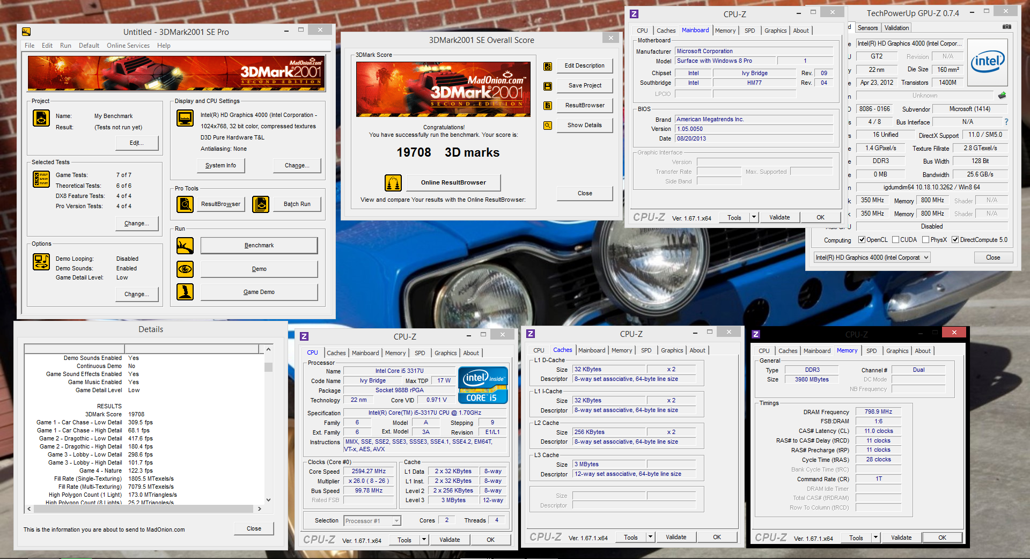
Task: Switch to Validation tab in GPU-Z
Action: coord(896,28)
